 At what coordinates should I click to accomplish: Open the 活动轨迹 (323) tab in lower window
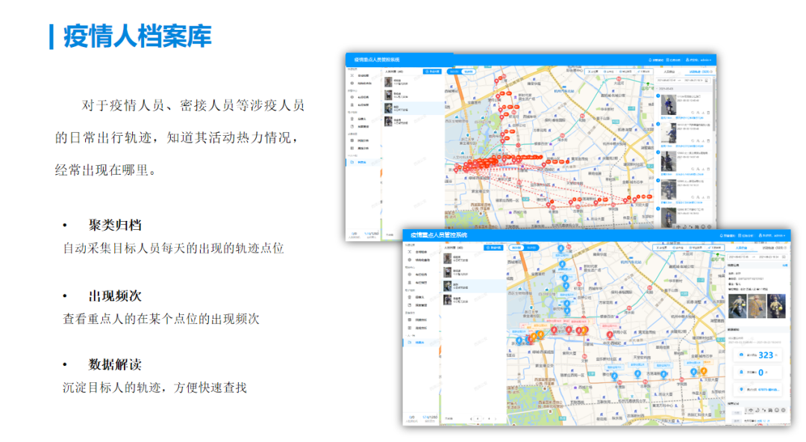click(x=775, y=246)
